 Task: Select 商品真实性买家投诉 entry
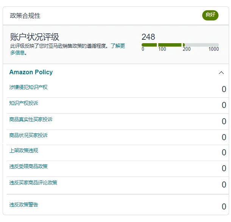click(x=31, y=119)
